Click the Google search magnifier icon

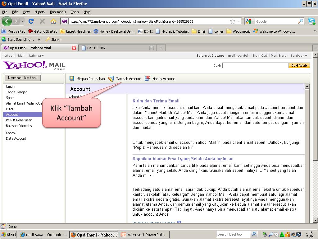pyautogui.click(x=300, y=21)
